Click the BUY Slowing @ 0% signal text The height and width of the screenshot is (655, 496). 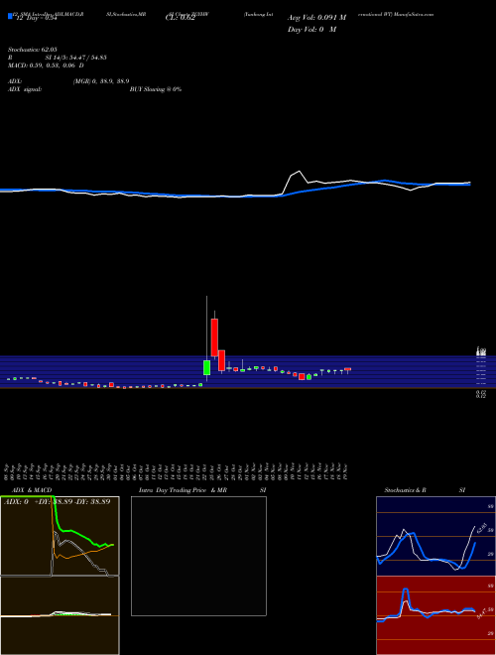(156, 89)
